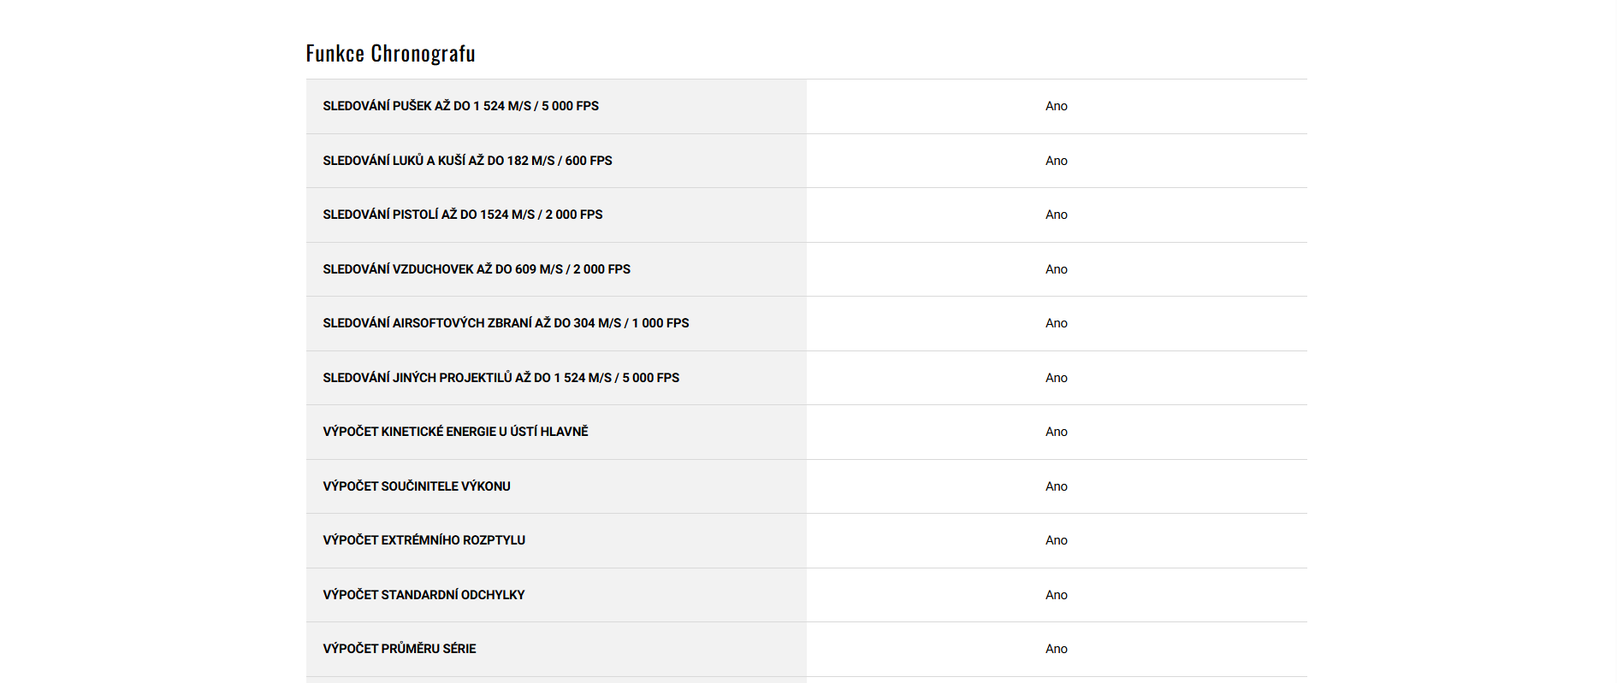The width and height of the screenshot is (1617, 683).
Task: Click the "Výpočet průměru série" label
Action: point(399,649)
